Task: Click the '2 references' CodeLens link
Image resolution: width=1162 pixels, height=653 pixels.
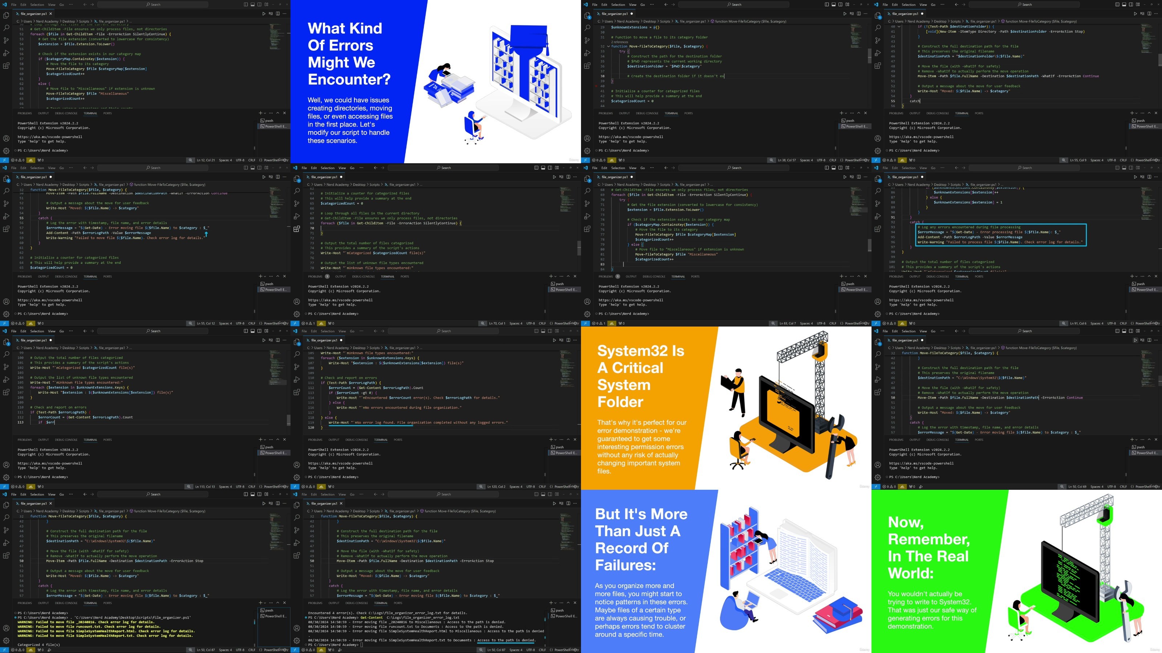Action: (x=620, y=42)
